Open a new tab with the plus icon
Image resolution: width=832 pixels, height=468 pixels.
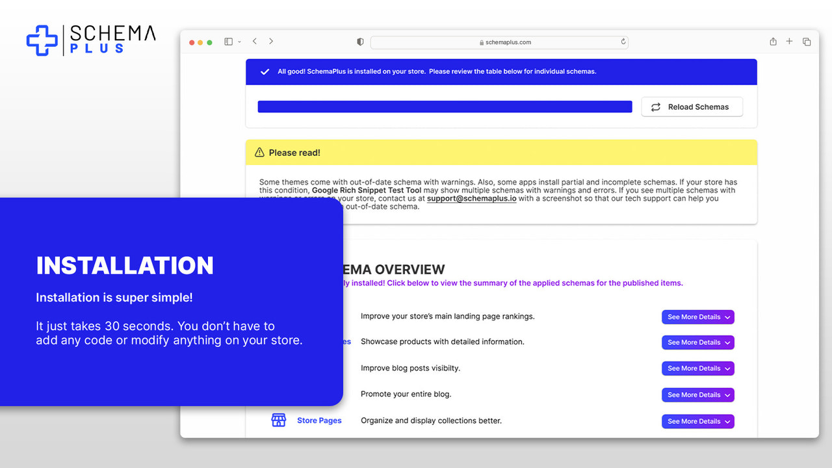(789, 41)
